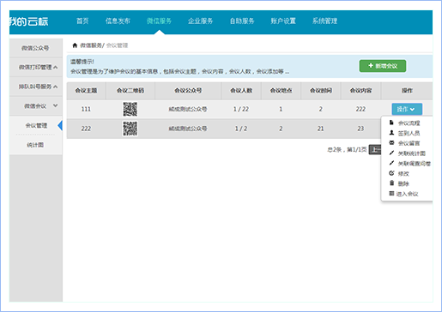Click the 我的云标 logo

point(28,21)
